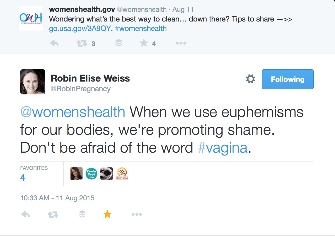Open the Office on Women's Health avatar
The width and height of the screenshot is (335, 236).
tap(31, 18)
